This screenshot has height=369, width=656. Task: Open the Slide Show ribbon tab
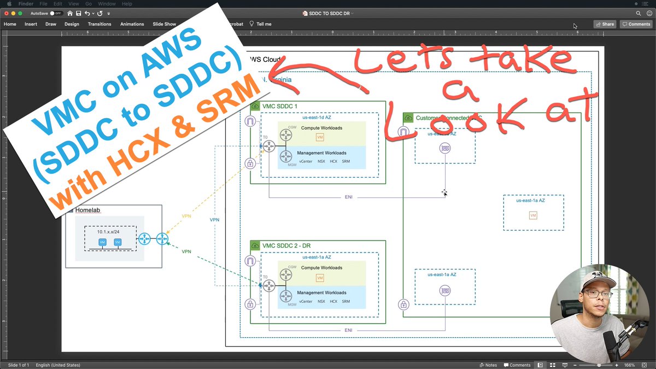pos(164,24)
